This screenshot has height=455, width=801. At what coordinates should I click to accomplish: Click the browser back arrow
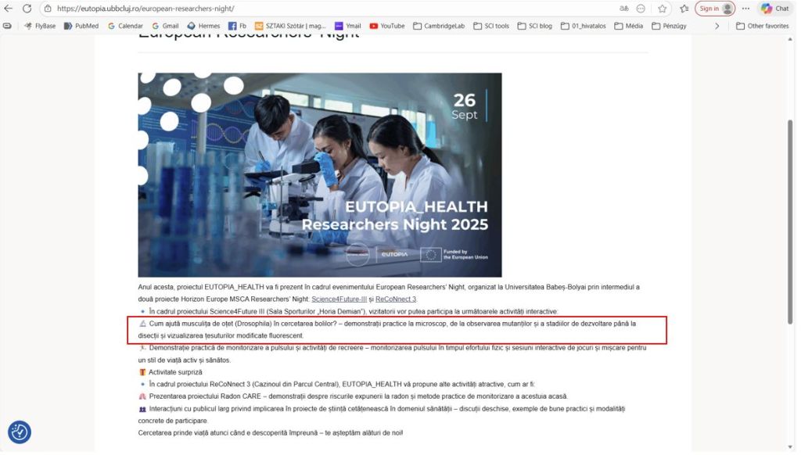click(x=9, y=9)
